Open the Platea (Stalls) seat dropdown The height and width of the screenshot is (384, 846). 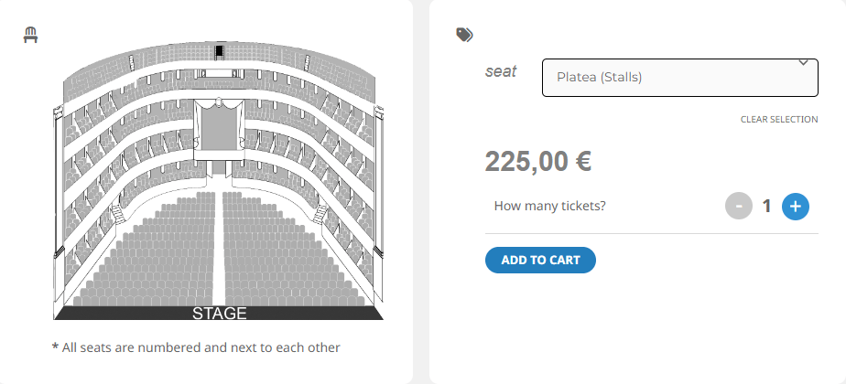coord(679,78)
